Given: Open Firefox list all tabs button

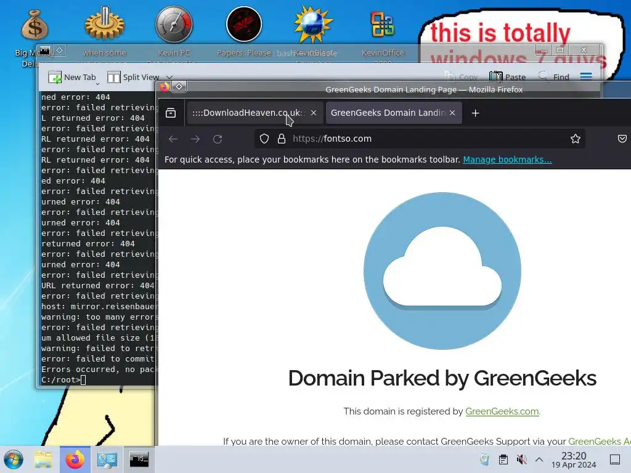Looking at the screenshot, I should (171, 113).
